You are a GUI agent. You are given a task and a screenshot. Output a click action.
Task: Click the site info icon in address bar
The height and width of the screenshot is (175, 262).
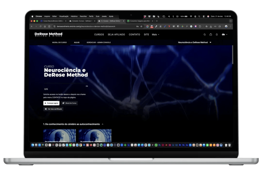tap(54, 26)
